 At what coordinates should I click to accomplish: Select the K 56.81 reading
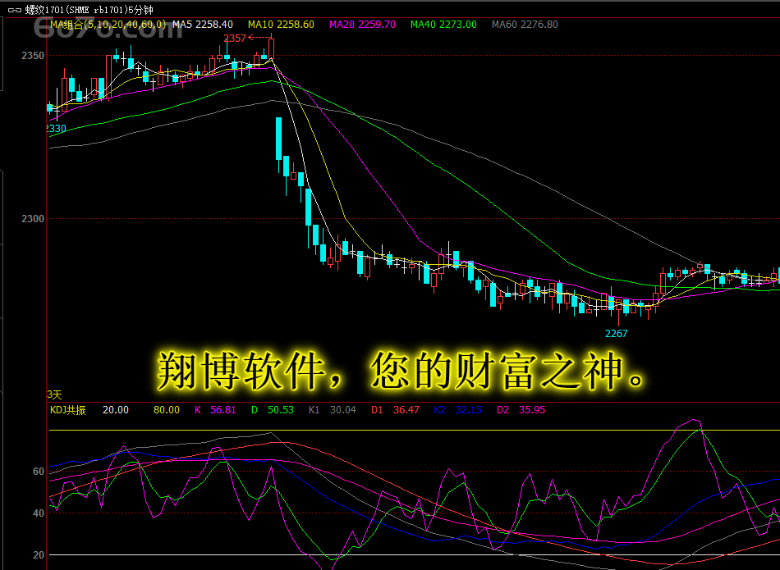coord(215,410)
